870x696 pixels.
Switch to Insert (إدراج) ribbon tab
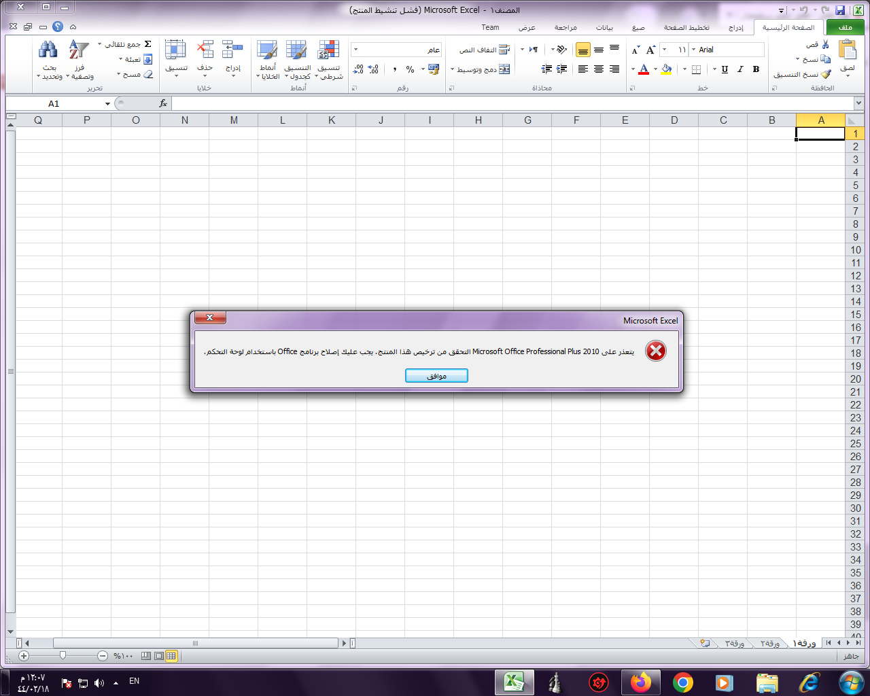tap(736, 28)
